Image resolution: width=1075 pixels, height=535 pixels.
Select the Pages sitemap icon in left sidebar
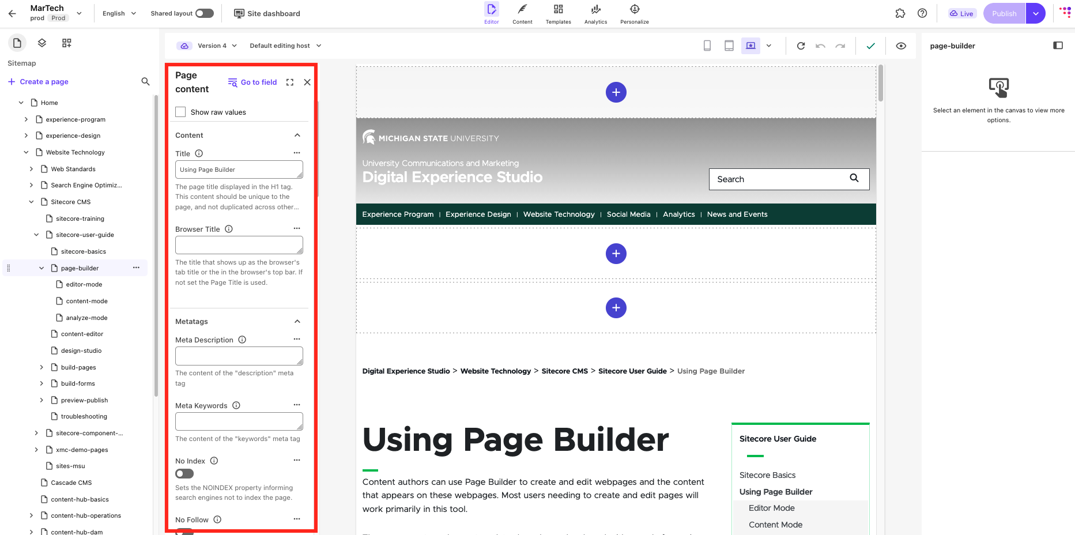(17, 43)
